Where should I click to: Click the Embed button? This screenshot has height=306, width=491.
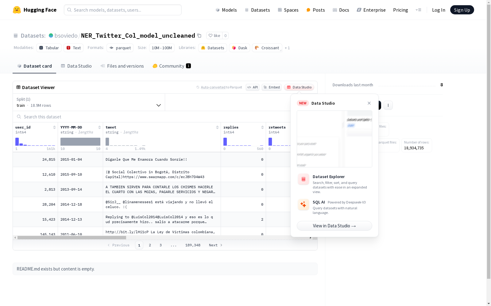(272, 87)
